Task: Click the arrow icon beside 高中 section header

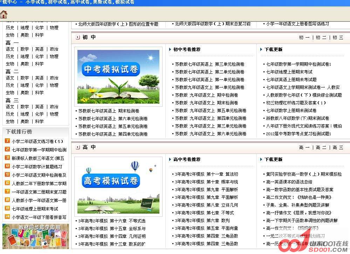Action: coord(78,147)
